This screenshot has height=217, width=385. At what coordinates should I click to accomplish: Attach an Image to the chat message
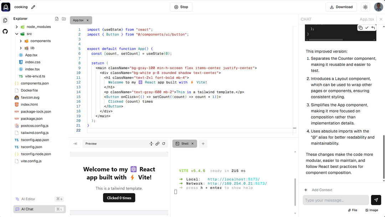click(x=372, y=210)
